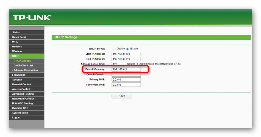The width and height of the screenshot is (261, 137).
Task: Open Dynamic DNS in sidebar
Action: pyautogui.click(x=26, y=108)
